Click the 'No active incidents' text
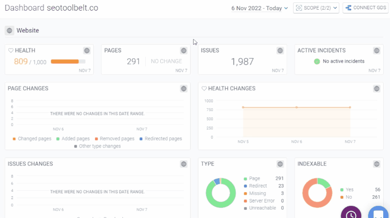 (x=344, y=61)
